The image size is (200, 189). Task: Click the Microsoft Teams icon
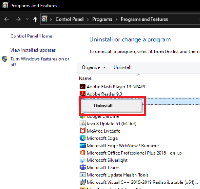(x=82, y=167)
